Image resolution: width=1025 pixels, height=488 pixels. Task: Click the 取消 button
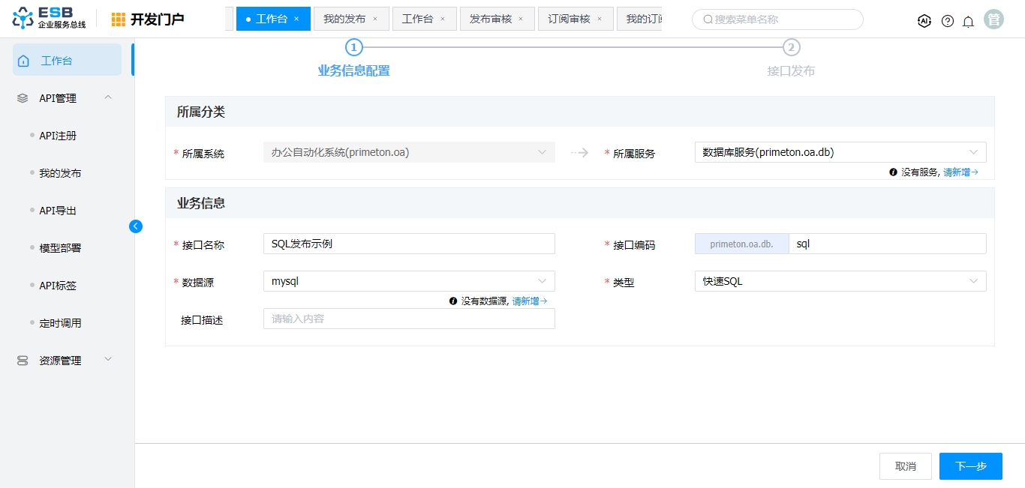tap(905, 466)
